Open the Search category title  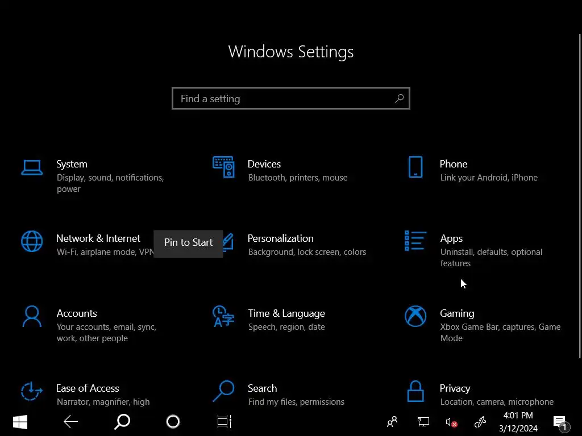(263, 388)
